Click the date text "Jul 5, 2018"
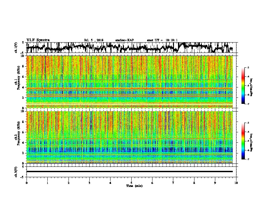Viewport: 266px width, 205px height. click(x=94, y=40)
